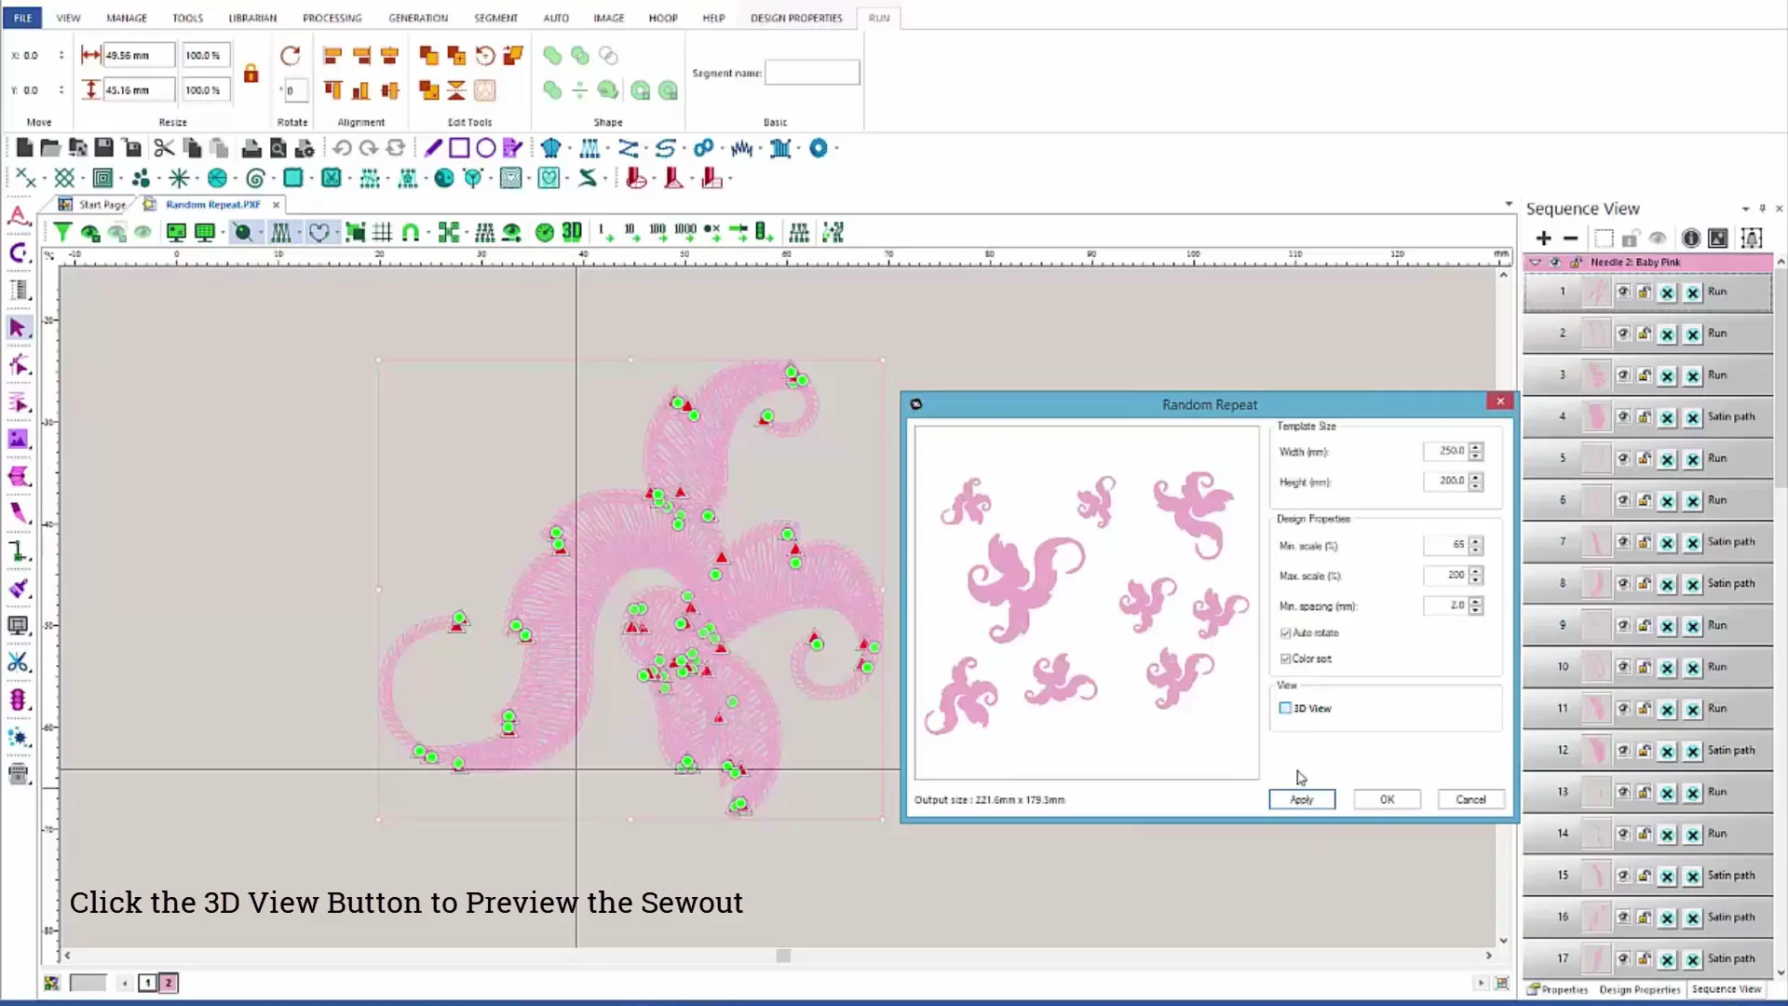Screen dimensions: 1788x1006
Task: Click the heart-shaped motif tool
Action: point(321,232)
